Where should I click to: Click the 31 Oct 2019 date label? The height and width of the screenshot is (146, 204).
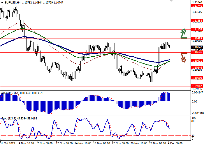point(8,144)
